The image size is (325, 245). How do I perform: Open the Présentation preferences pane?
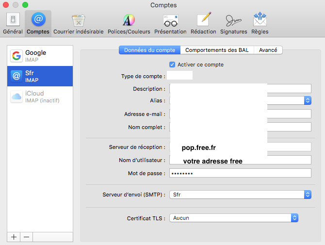click(x=170, y=24)
